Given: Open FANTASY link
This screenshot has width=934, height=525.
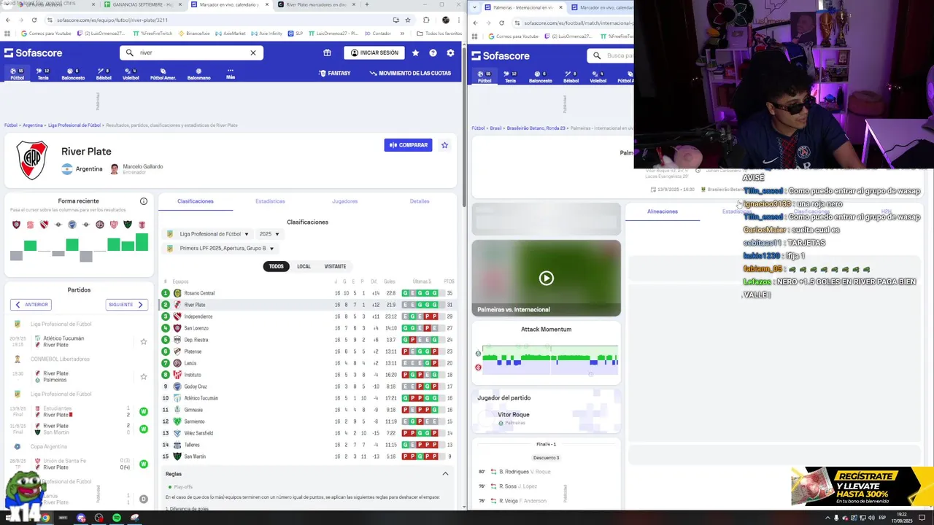Looking at the screenshot, I should point(335,73).
